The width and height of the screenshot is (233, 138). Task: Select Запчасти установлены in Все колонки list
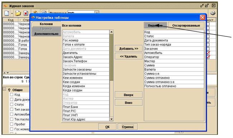coord(86,74)
